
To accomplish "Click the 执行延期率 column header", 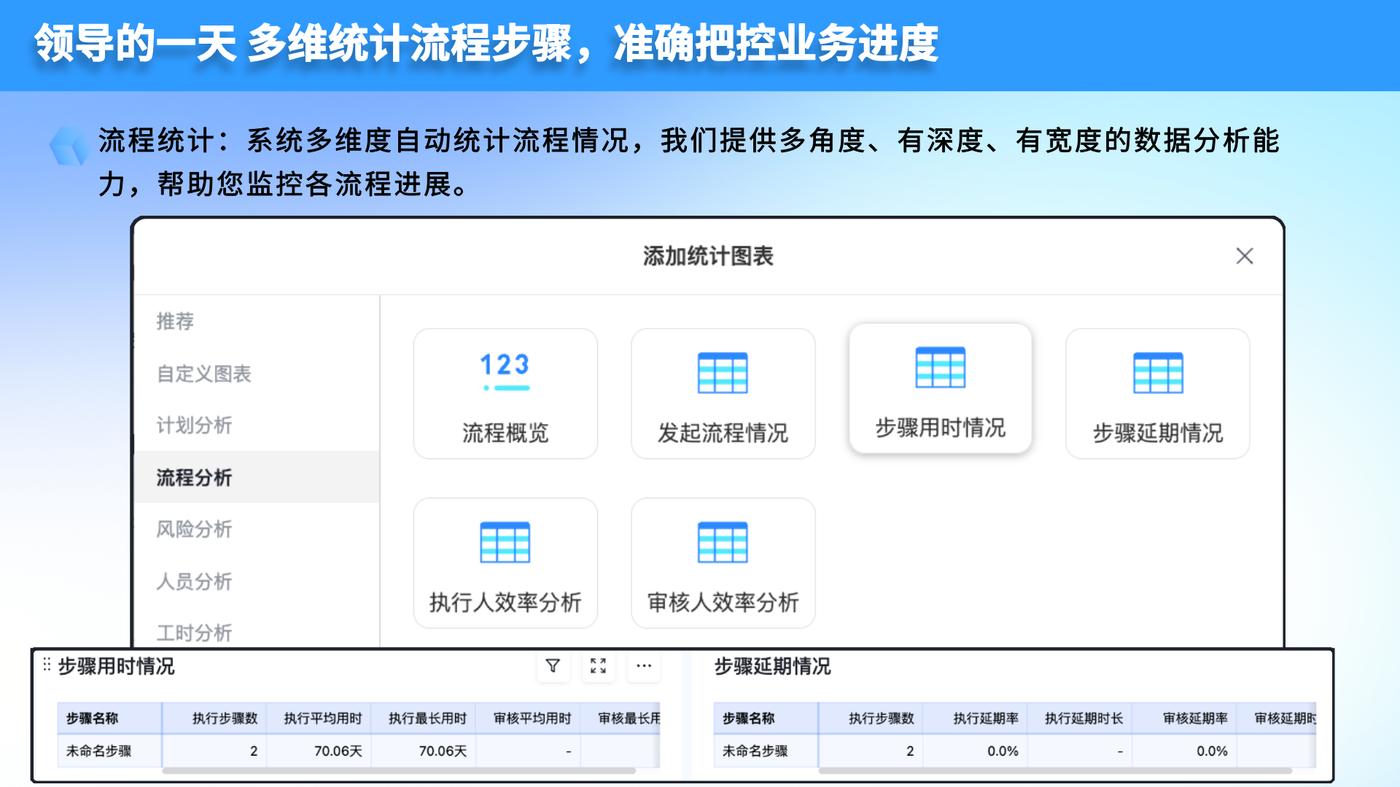I will coord(986,719).
